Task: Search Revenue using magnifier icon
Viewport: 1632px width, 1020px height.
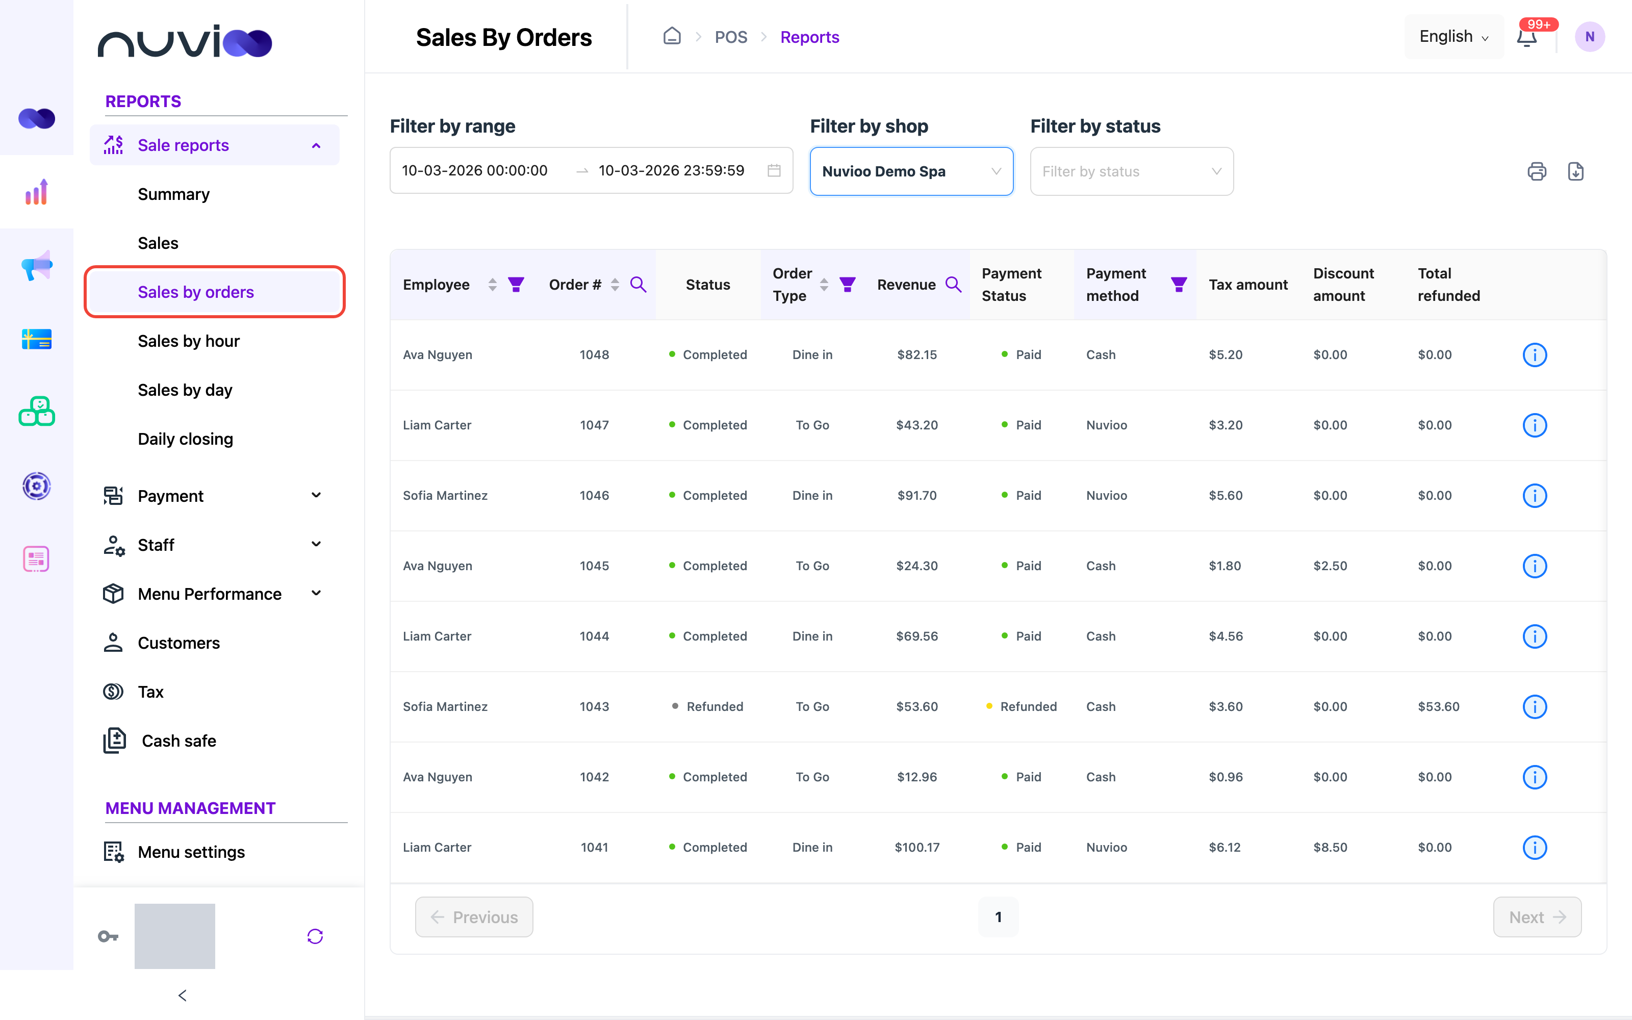Action: (x=954, y=285)
